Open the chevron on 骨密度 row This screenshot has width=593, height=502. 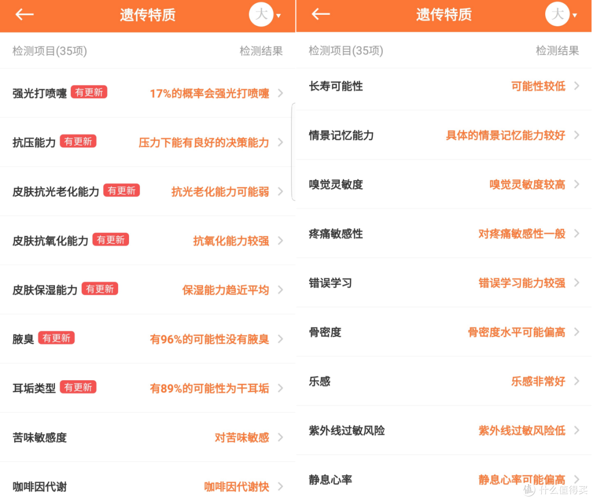pyautogui.click(x=577, y=332)
